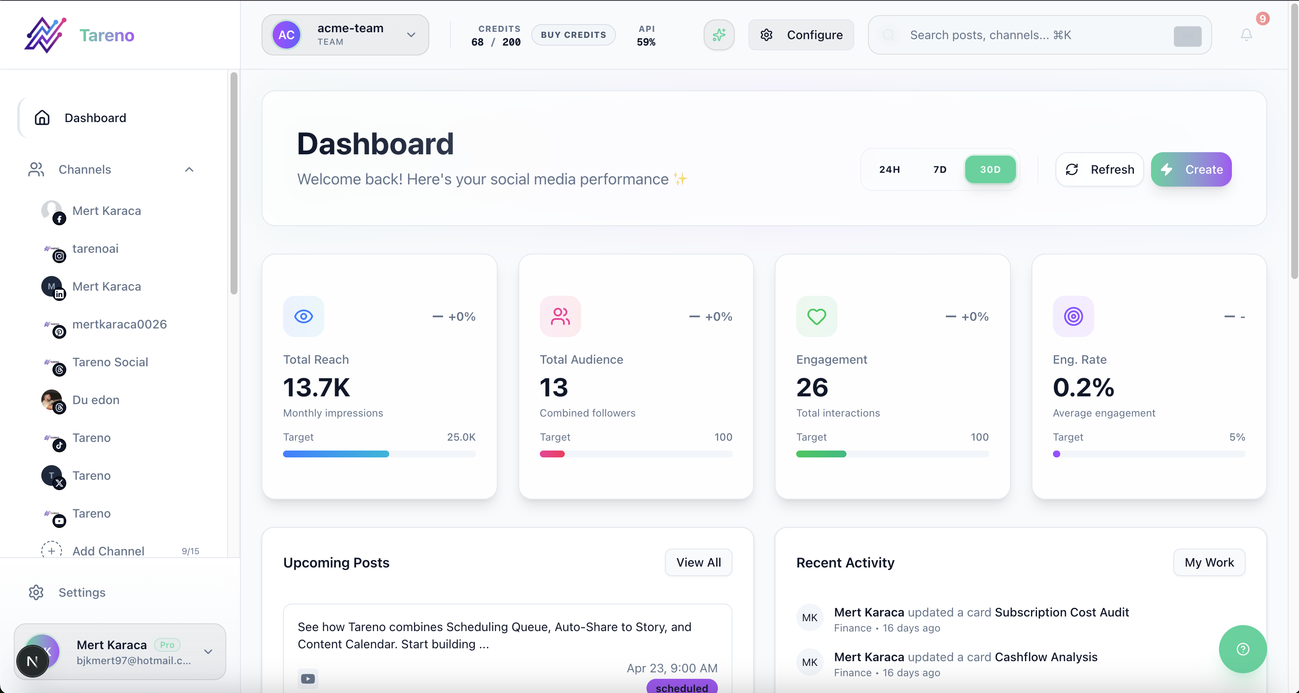This screenshot has height=693, width=1299.
Task: Click the Total Audience people icon
Action: point(560,316)
